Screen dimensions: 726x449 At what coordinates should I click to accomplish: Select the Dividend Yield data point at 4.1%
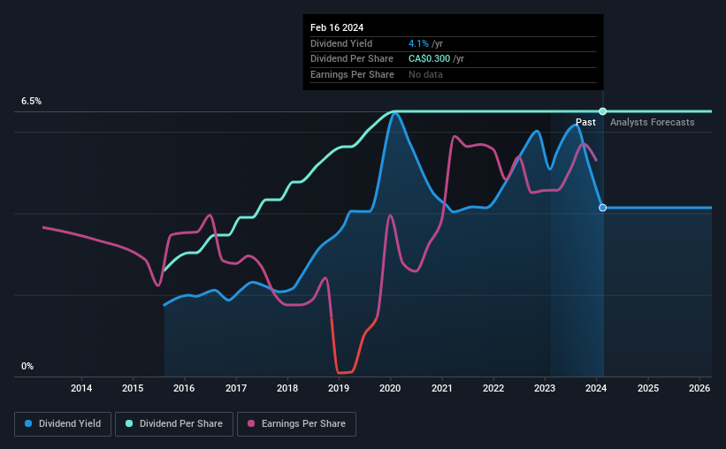(602, 208)
